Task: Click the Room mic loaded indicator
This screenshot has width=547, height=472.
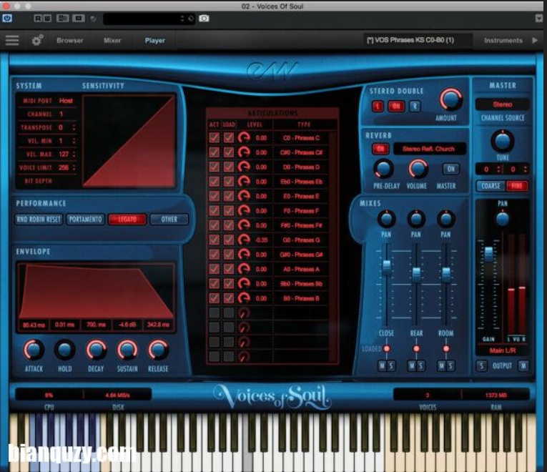Action: [x=446, y=348]
